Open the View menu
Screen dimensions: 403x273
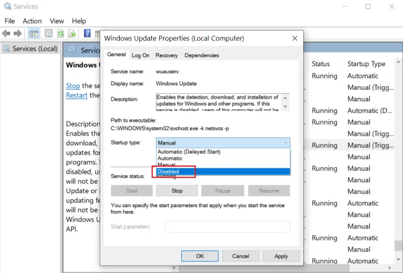pos(57,21)
